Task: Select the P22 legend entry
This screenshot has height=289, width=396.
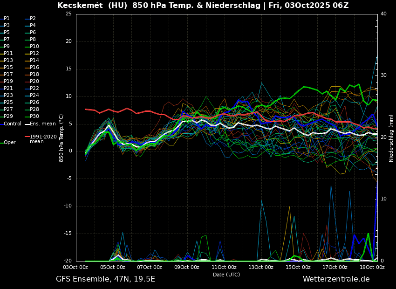Action: pos(34,89)
